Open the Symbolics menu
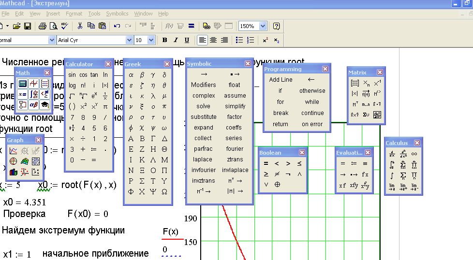 point(117,14)
